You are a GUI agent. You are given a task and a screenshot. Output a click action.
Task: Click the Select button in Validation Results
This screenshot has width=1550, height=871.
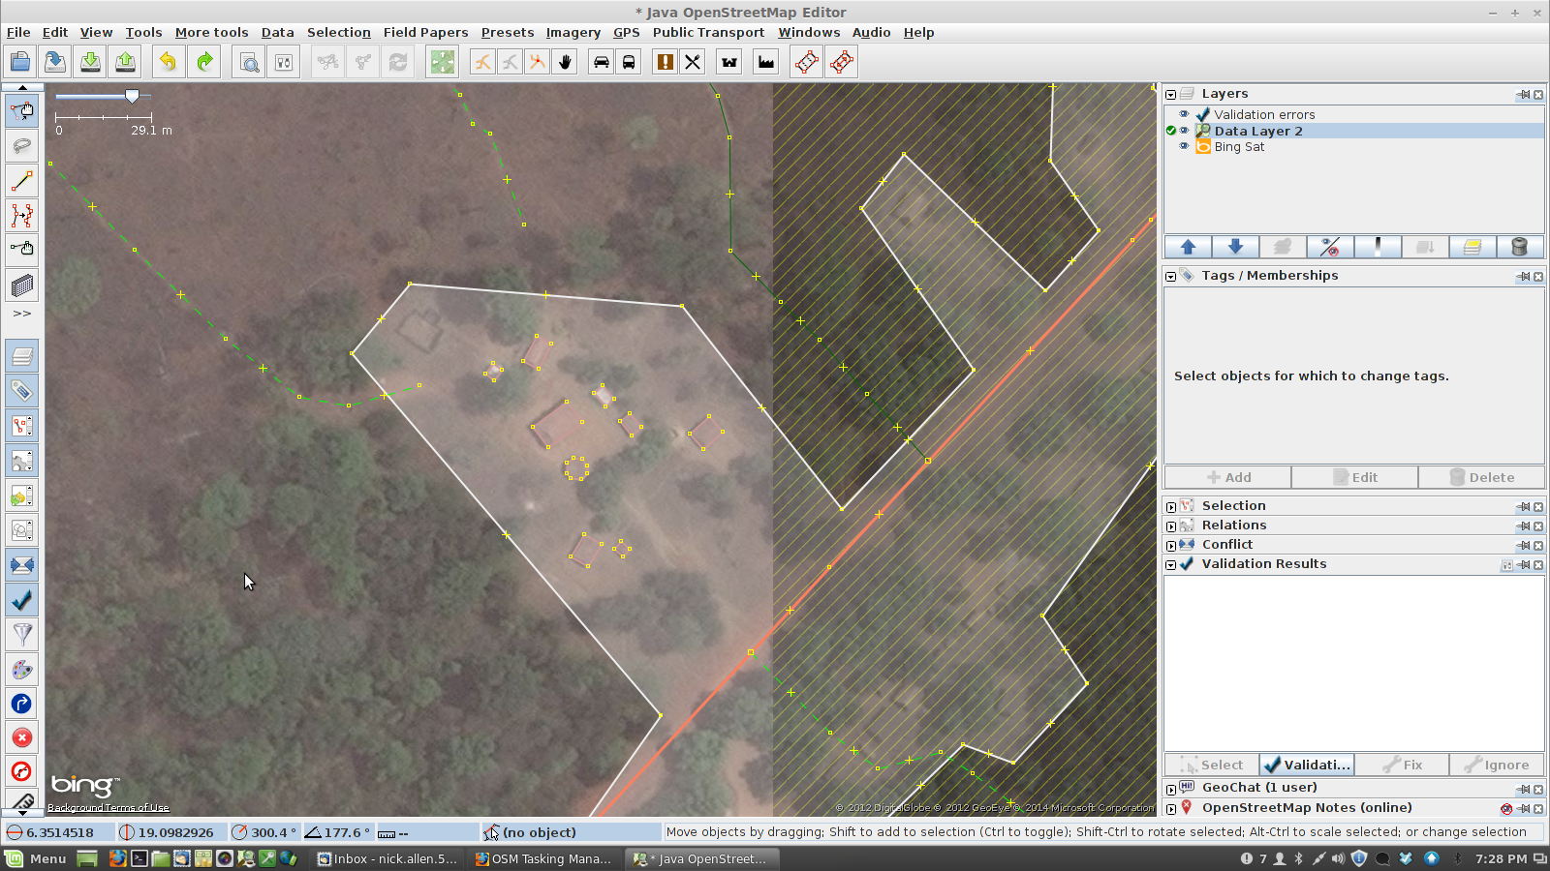[1211, 765]
